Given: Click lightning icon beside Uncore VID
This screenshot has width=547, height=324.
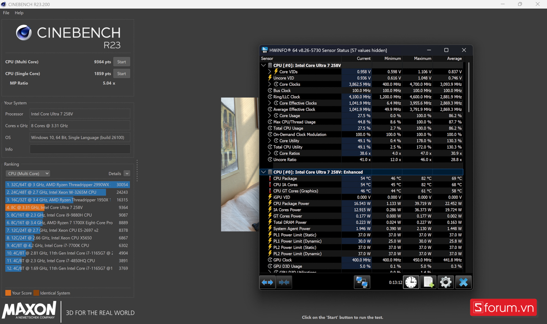Looking at the screenshot, I should pos(270,78).
